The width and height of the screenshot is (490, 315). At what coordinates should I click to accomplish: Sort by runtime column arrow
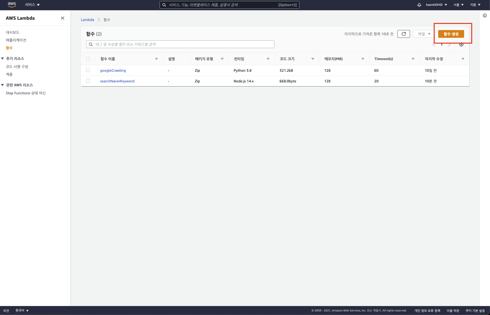(x=268, y=59)
